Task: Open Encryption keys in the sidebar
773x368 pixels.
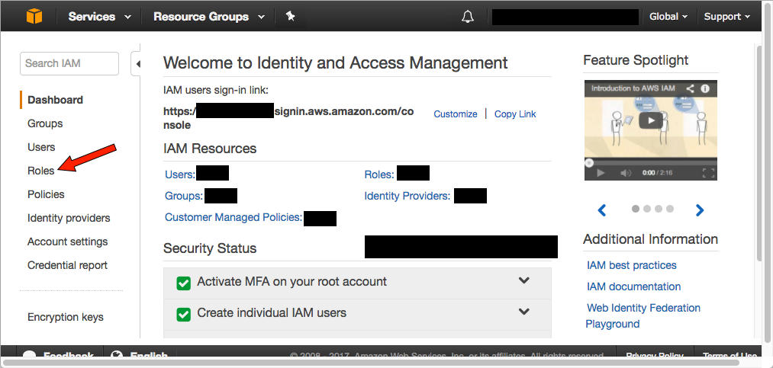Action: pyautogui.click(x=66, y=317)
